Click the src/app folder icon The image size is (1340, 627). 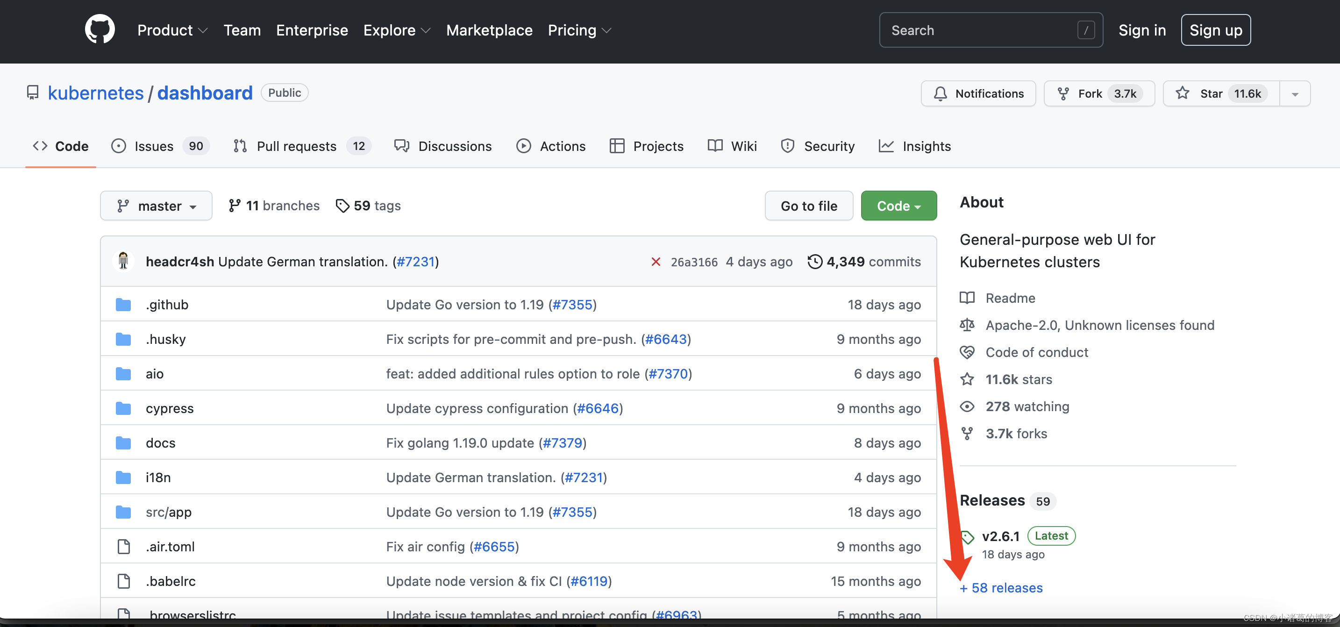pyautogui.click(x=123, y=512)
